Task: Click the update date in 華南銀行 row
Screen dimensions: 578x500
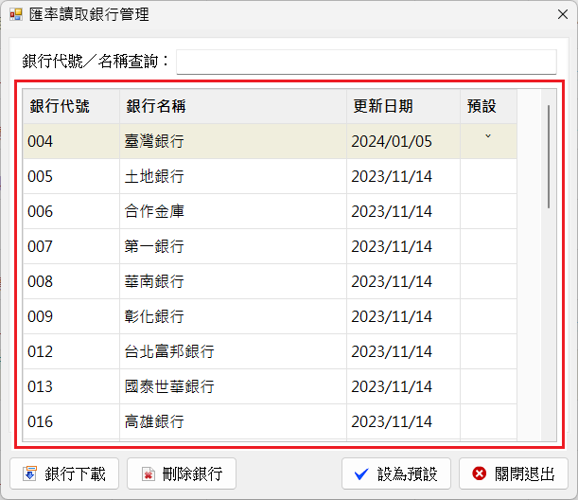Action: pos(403,281)
